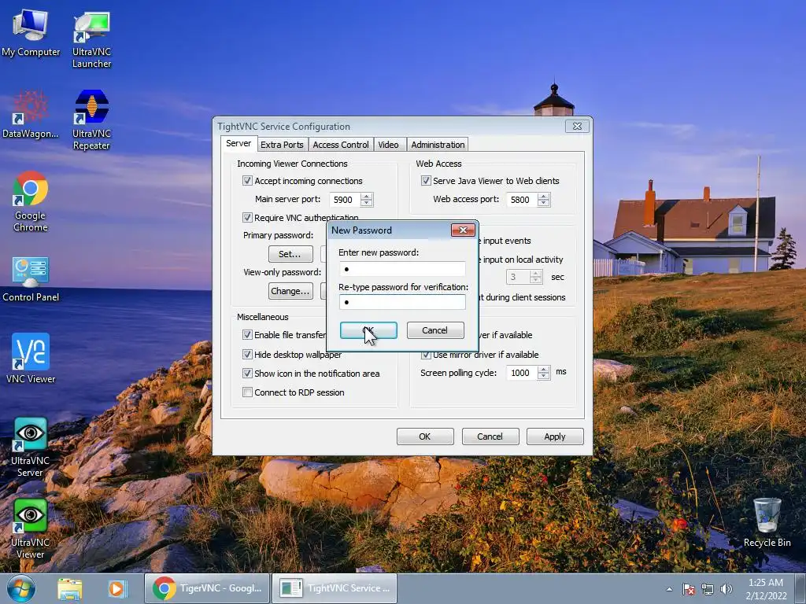Click OK in TightVNC Service Configuration
Image resolution: width=806 pixels, height=604 pixels.
point(425,436)
